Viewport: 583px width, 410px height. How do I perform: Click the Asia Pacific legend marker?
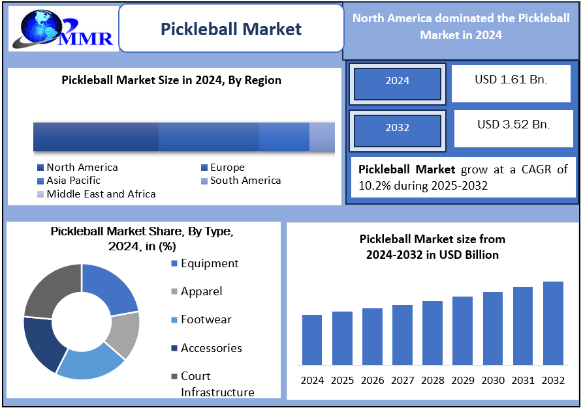40,181
